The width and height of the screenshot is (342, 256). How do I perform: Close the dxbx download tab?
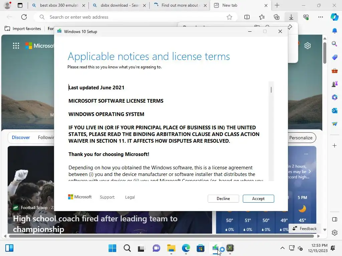pyautogui.click(x=144, y=5)
